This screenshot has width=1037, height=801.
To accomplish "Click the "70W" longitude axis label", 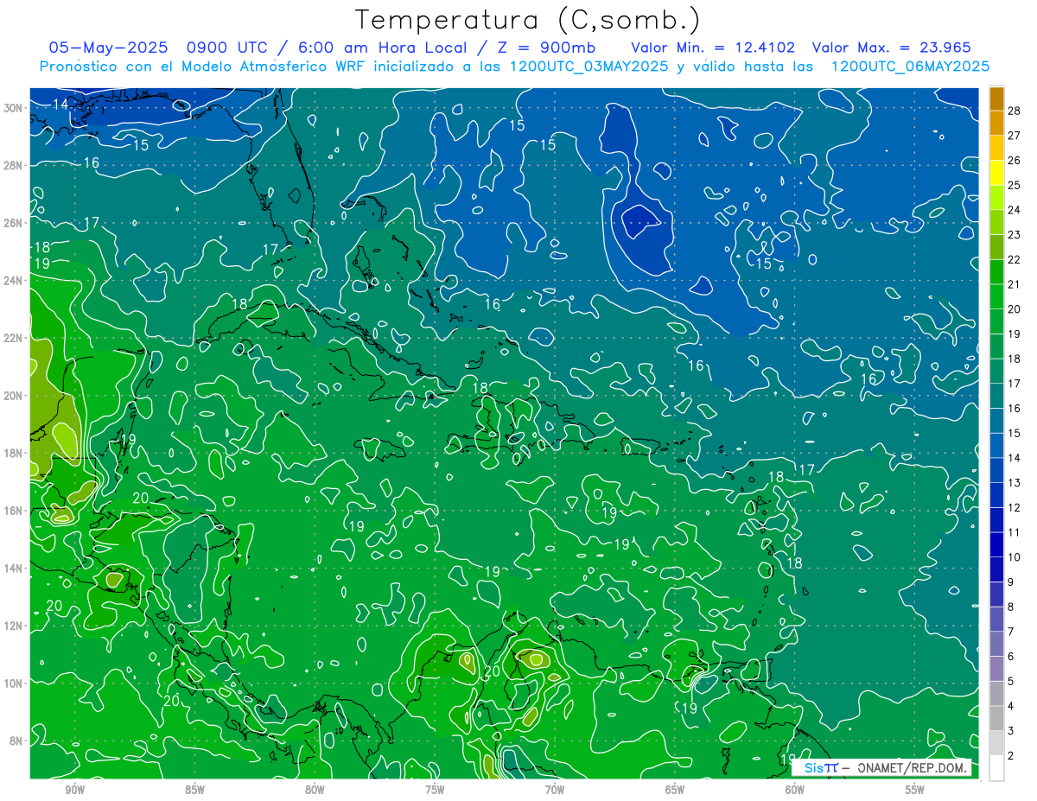I will (x=555, y=791).
